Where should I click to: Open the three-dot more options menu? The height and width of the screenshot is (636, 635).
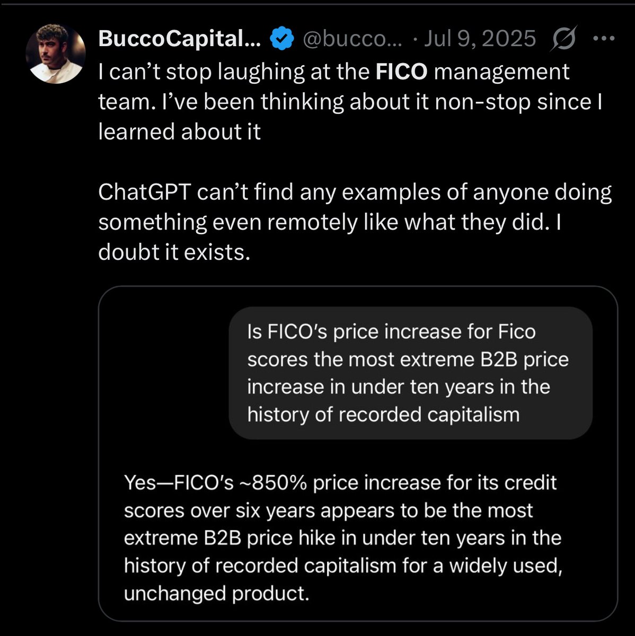[x=603, y=39]
